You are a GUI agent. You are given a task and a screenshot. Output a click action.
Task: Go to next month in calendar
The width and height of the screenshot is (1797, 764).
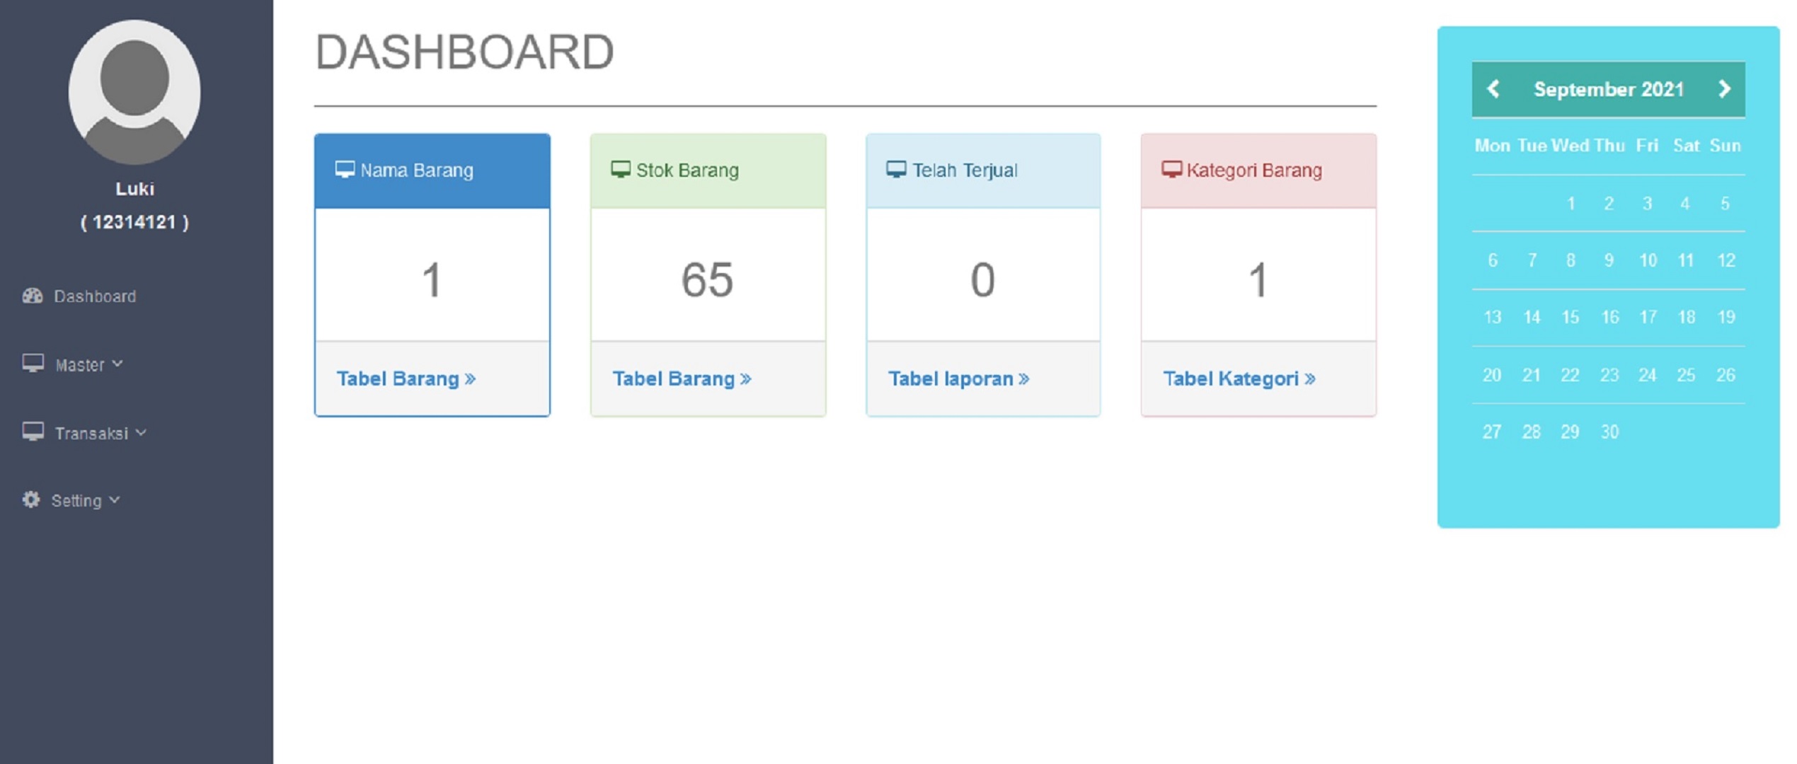click(1724, 89)
